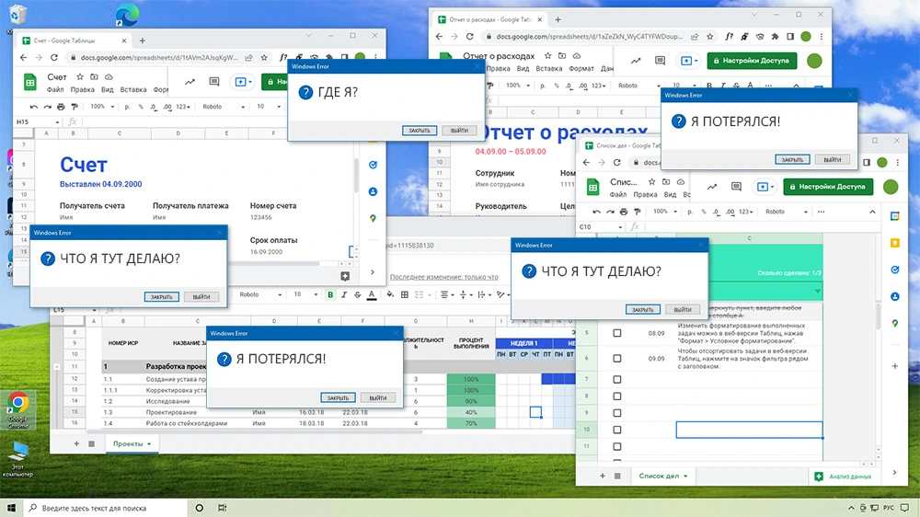Open text color picker in Проекты toolbar
The width and height of the screenshot is (920, 517).
pyautogui.click(x=372, y=294)
